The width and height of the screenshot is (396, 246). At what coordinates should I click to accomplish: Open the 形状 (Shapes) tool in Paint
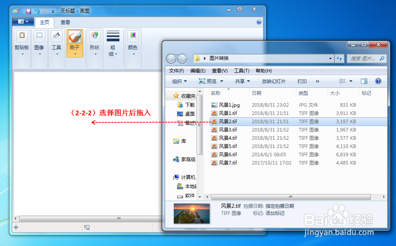point(95,40)
